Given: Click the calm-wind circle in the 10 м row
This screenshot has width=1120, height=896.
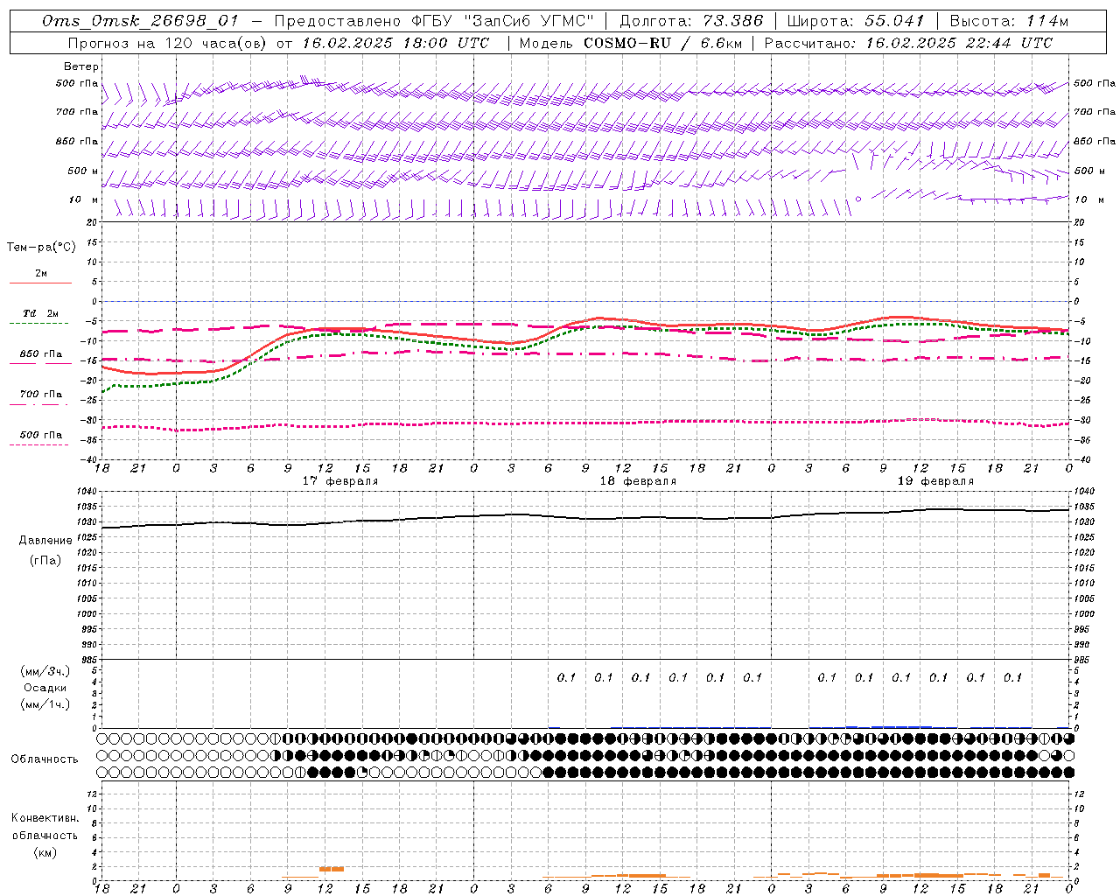Looking at the screenshot, I should pos(857,199).
